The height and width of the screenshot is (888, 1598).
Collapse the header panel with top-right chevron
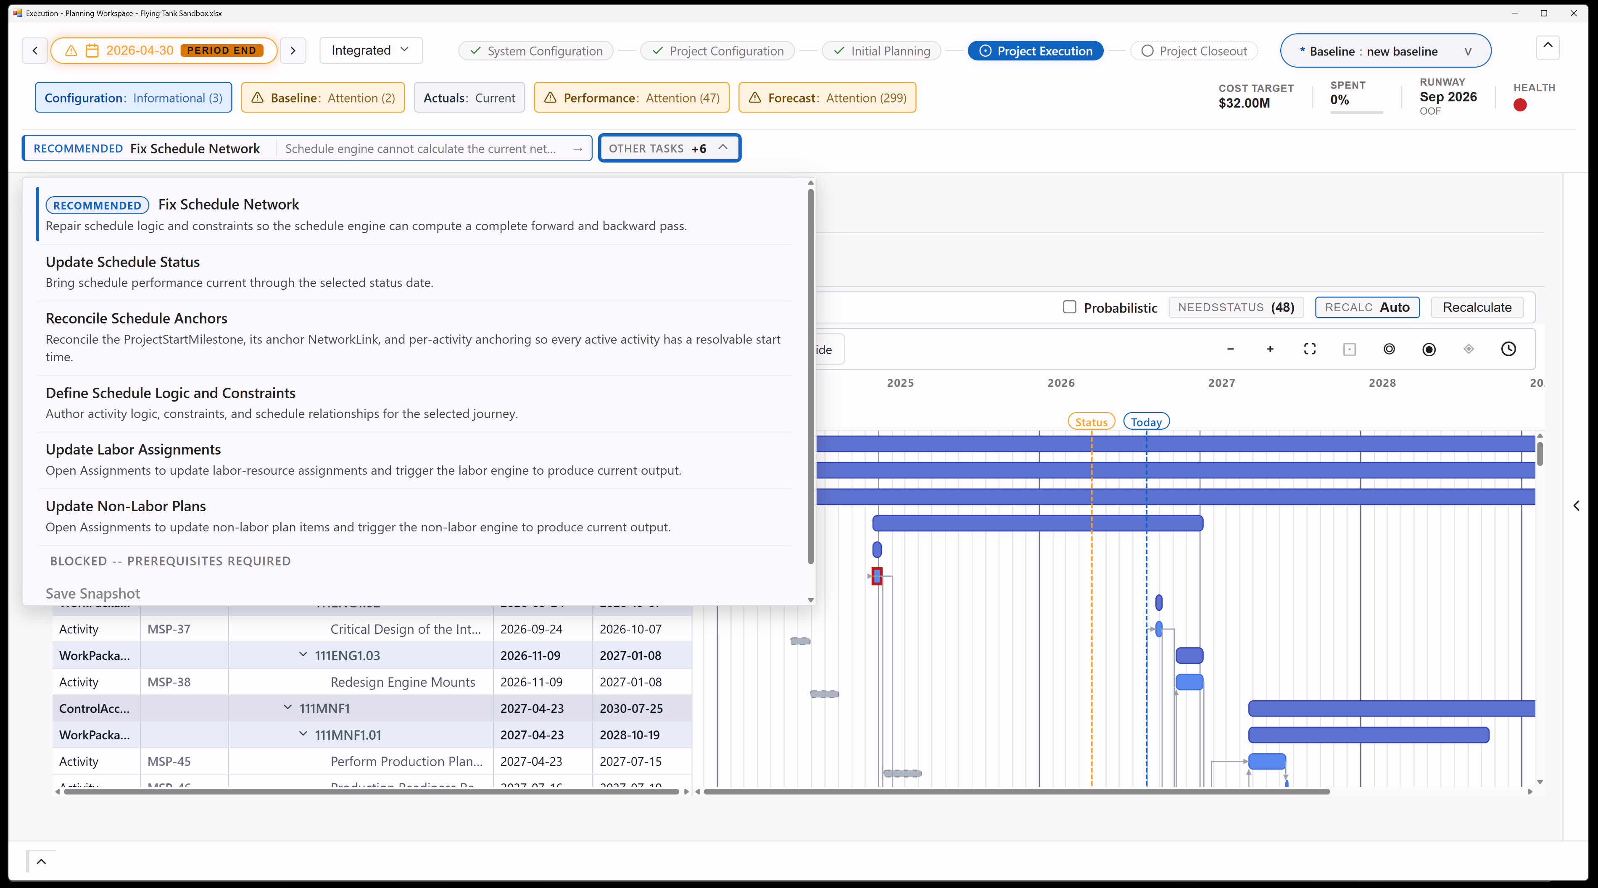click(1548, 47)
